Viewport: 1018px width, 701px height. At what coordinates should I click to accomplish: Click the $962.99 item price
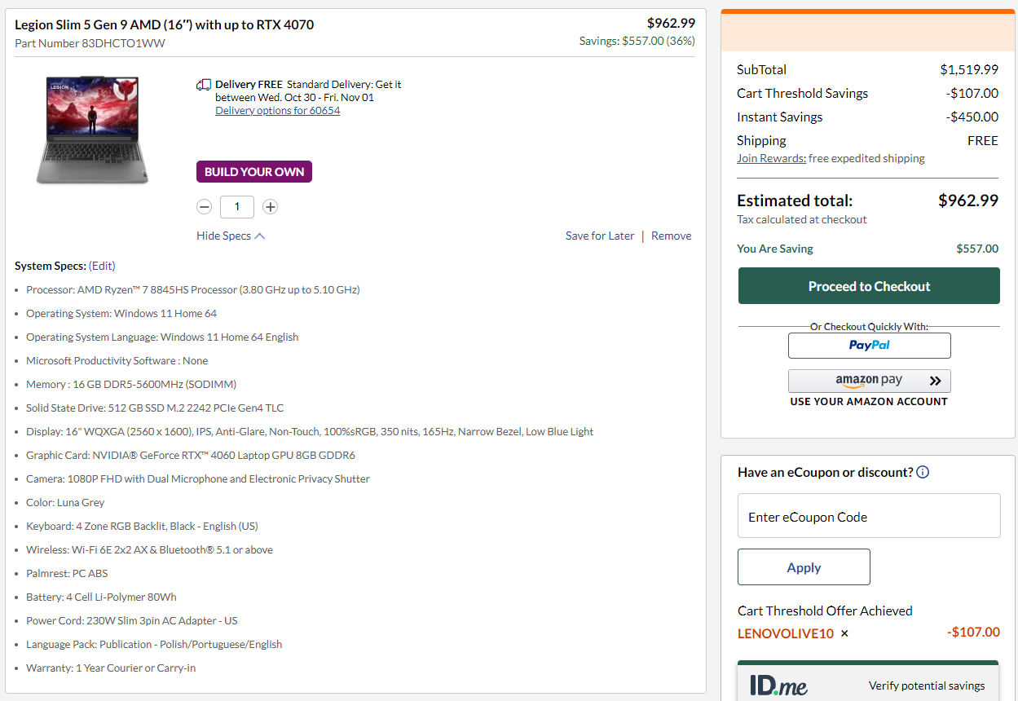click(x=671, y=23)
